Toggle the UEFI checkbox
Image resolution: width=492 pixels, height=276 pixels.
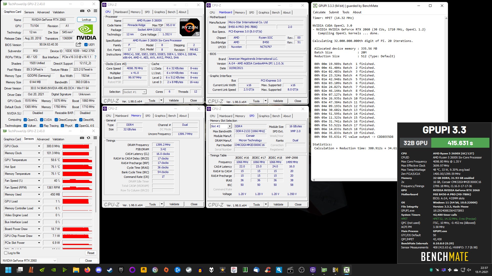pos(86,44)
